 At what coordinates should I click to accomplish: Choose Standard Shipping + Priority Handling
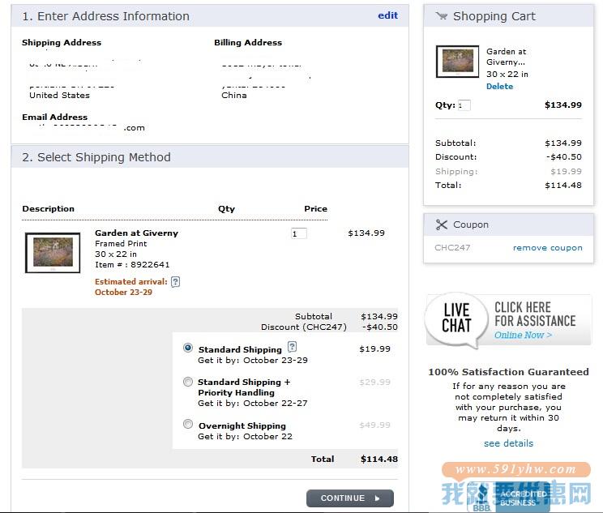point(188,382)
